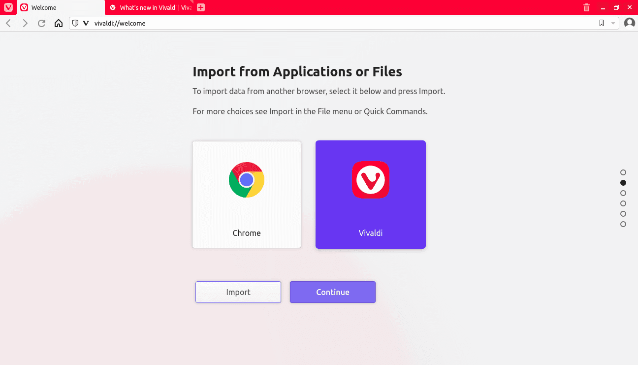Click the Import button

[238, 292]
